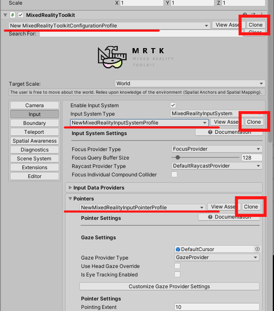Open Input System Settings Documentation
The image size is (274, 311).
229,132
